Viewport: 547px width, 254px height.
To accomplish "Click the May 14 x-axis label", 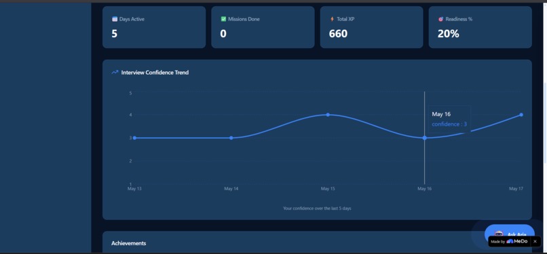I will (231, 189).
